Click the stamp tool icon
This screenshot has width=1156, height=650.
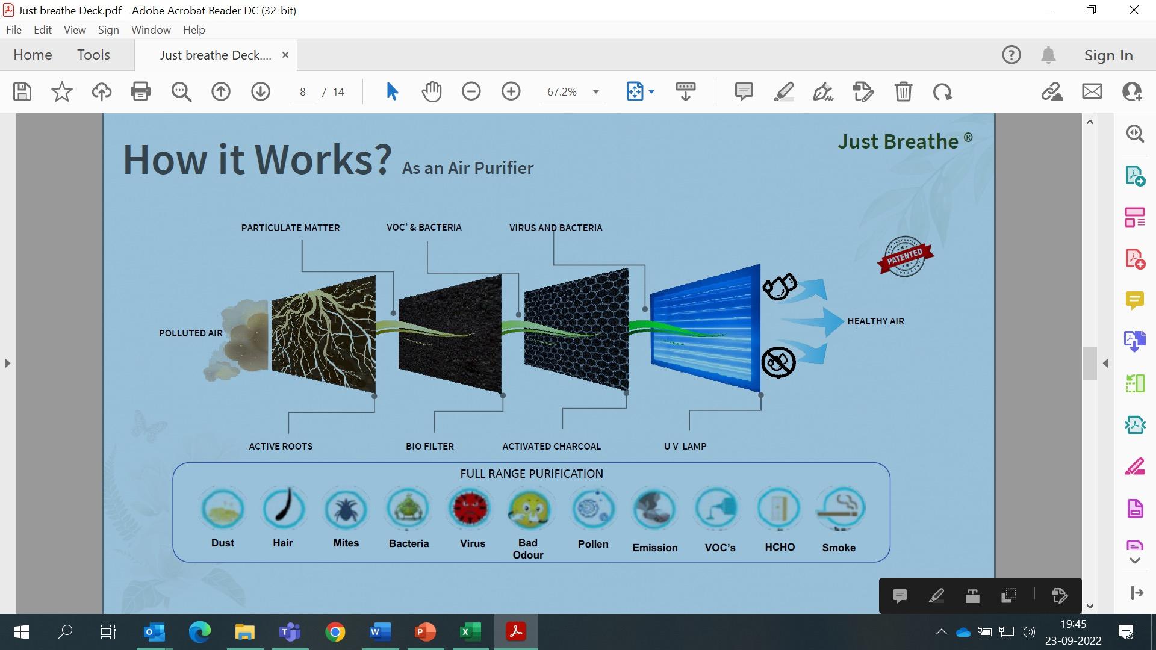(863, 91)
